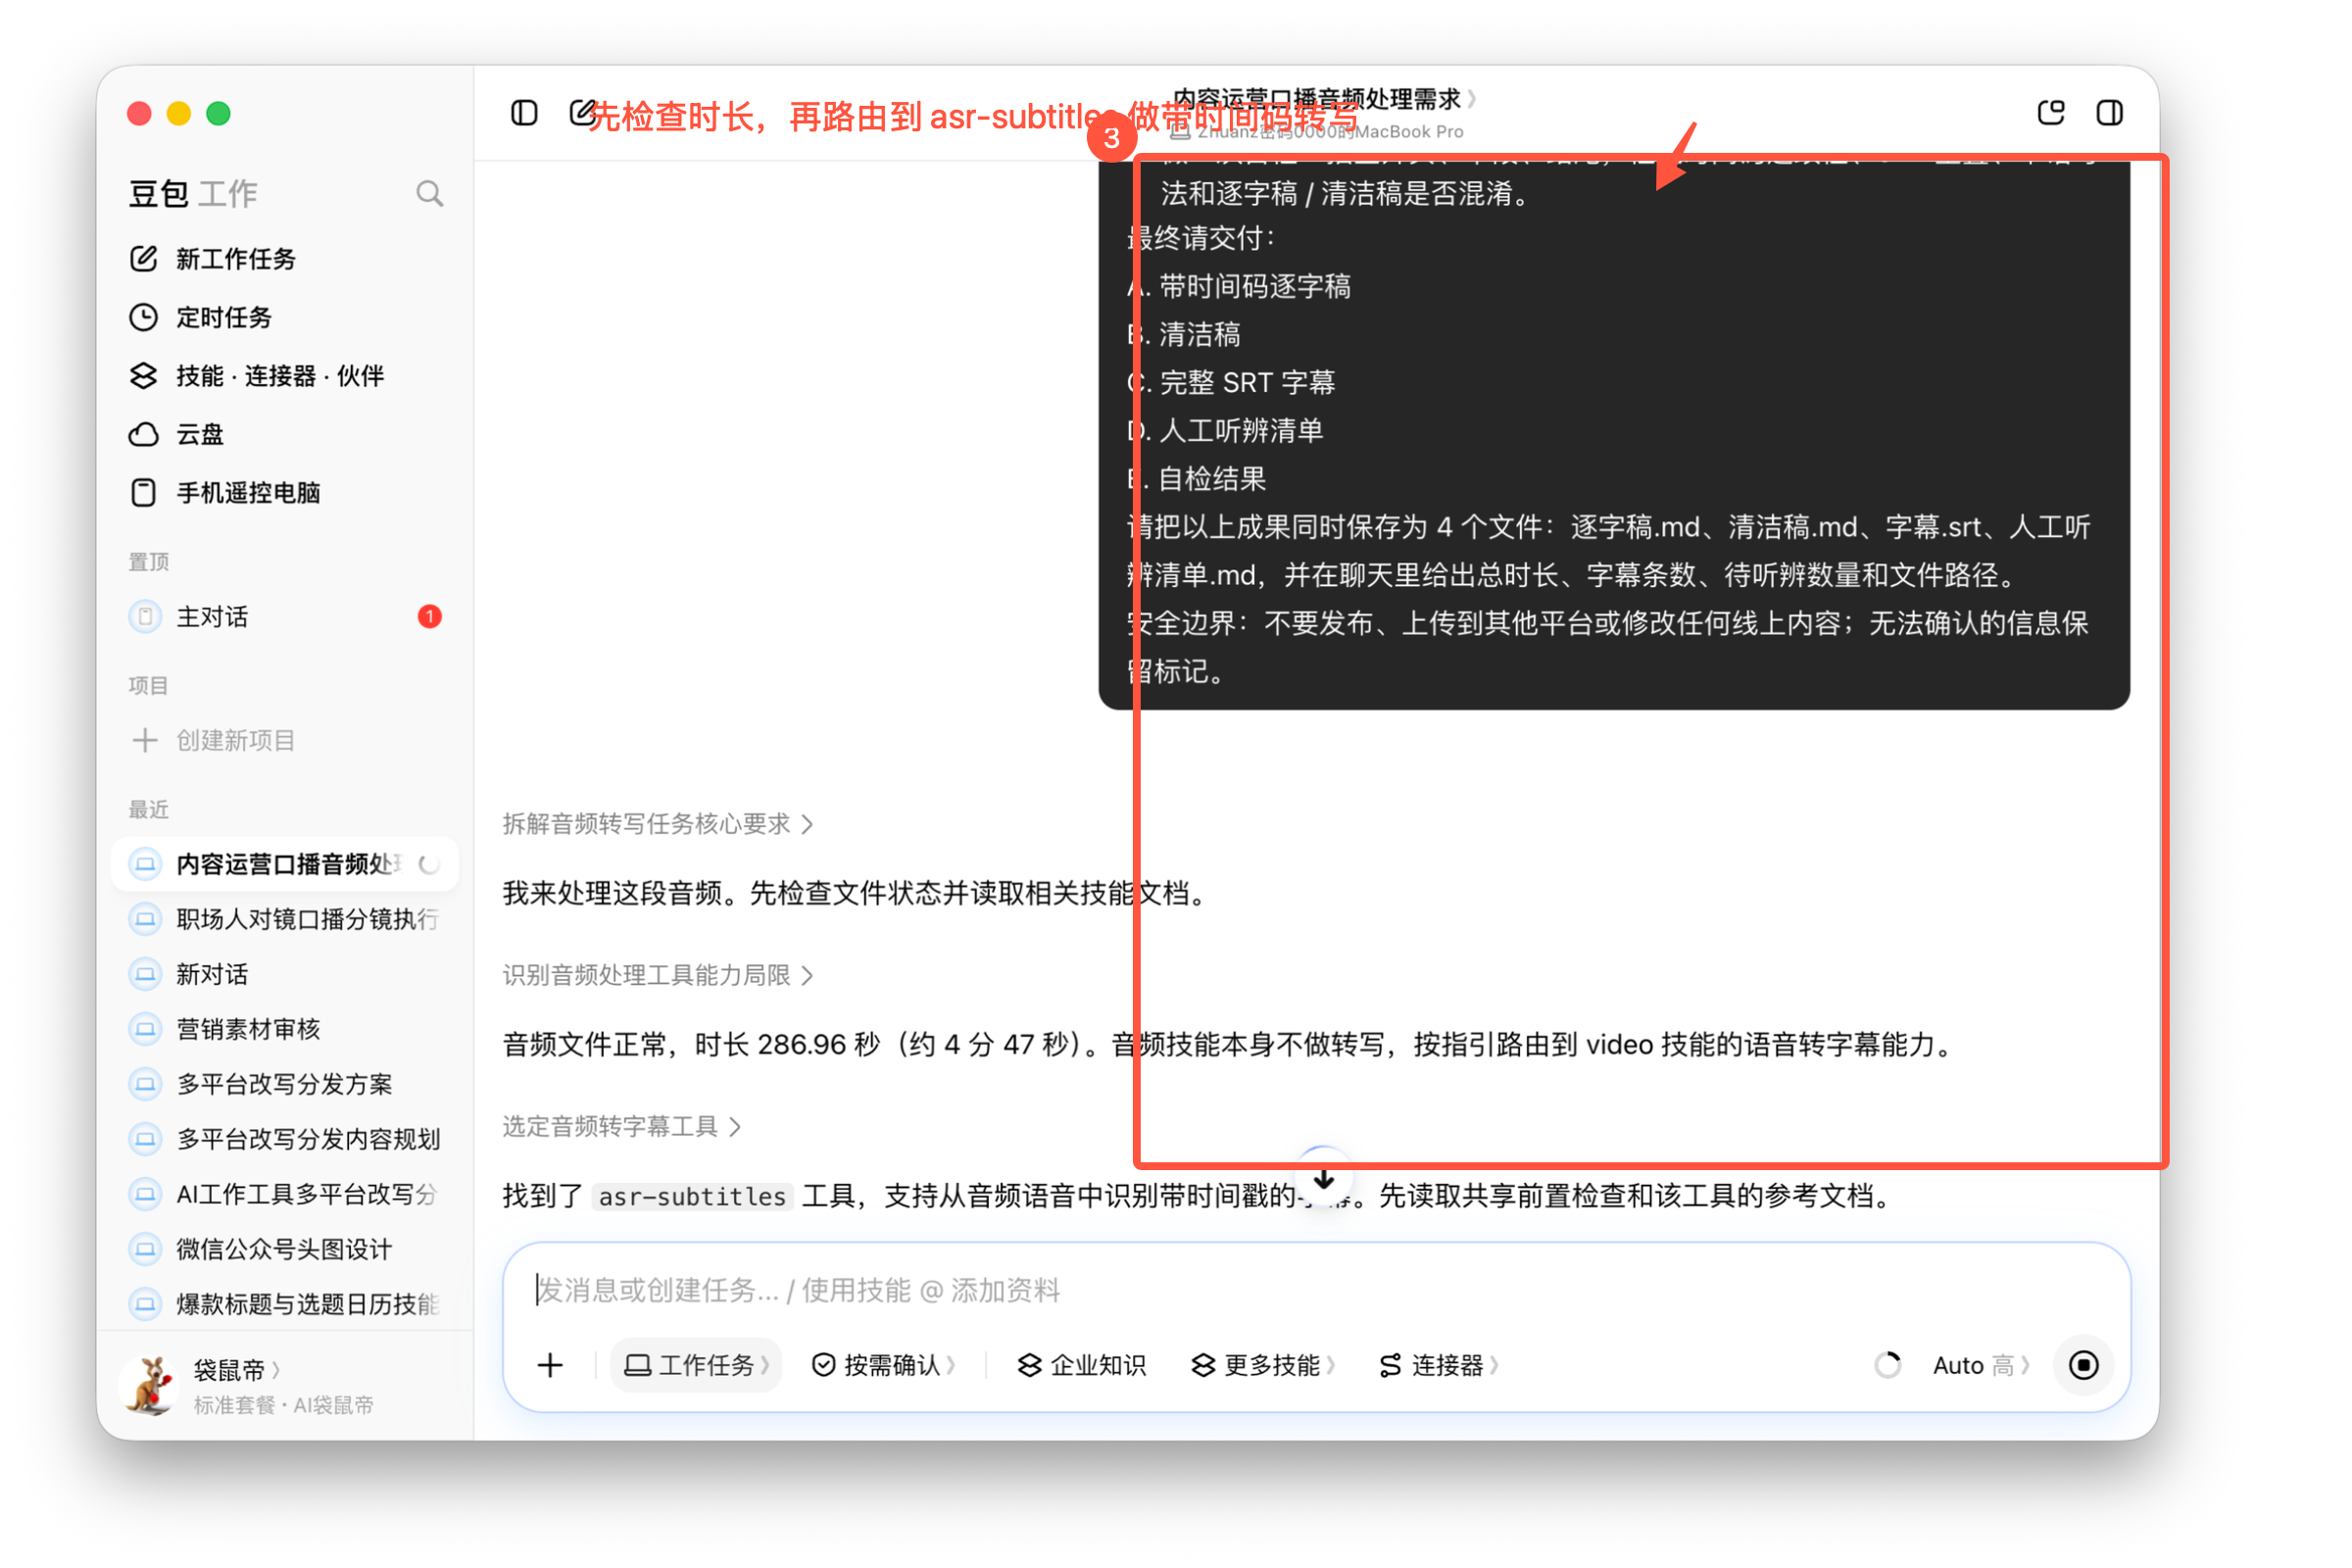
Task: Open the 微信公众号头图设计 conversation
Action: [x=285, y=1249]
